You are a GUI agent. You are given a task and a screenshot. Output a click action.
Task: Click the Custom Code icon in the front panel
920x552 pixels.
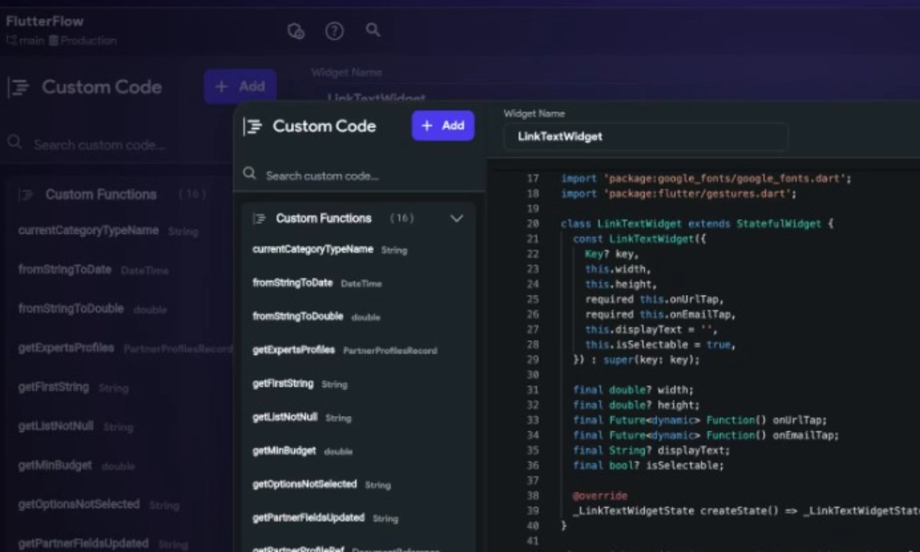(253, 126)
